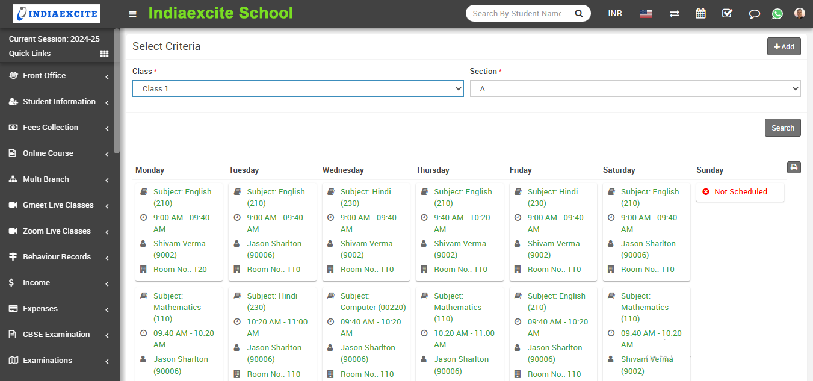
Task: Click the US flag language icon
Action: [x=646, y=14]
